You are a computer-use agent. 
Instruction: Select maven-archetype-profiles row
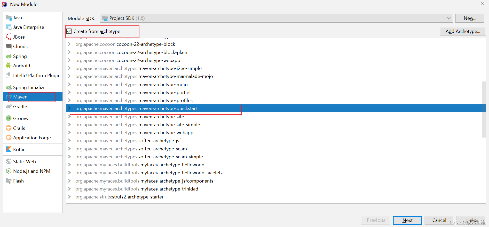click(x=276, y=100)
